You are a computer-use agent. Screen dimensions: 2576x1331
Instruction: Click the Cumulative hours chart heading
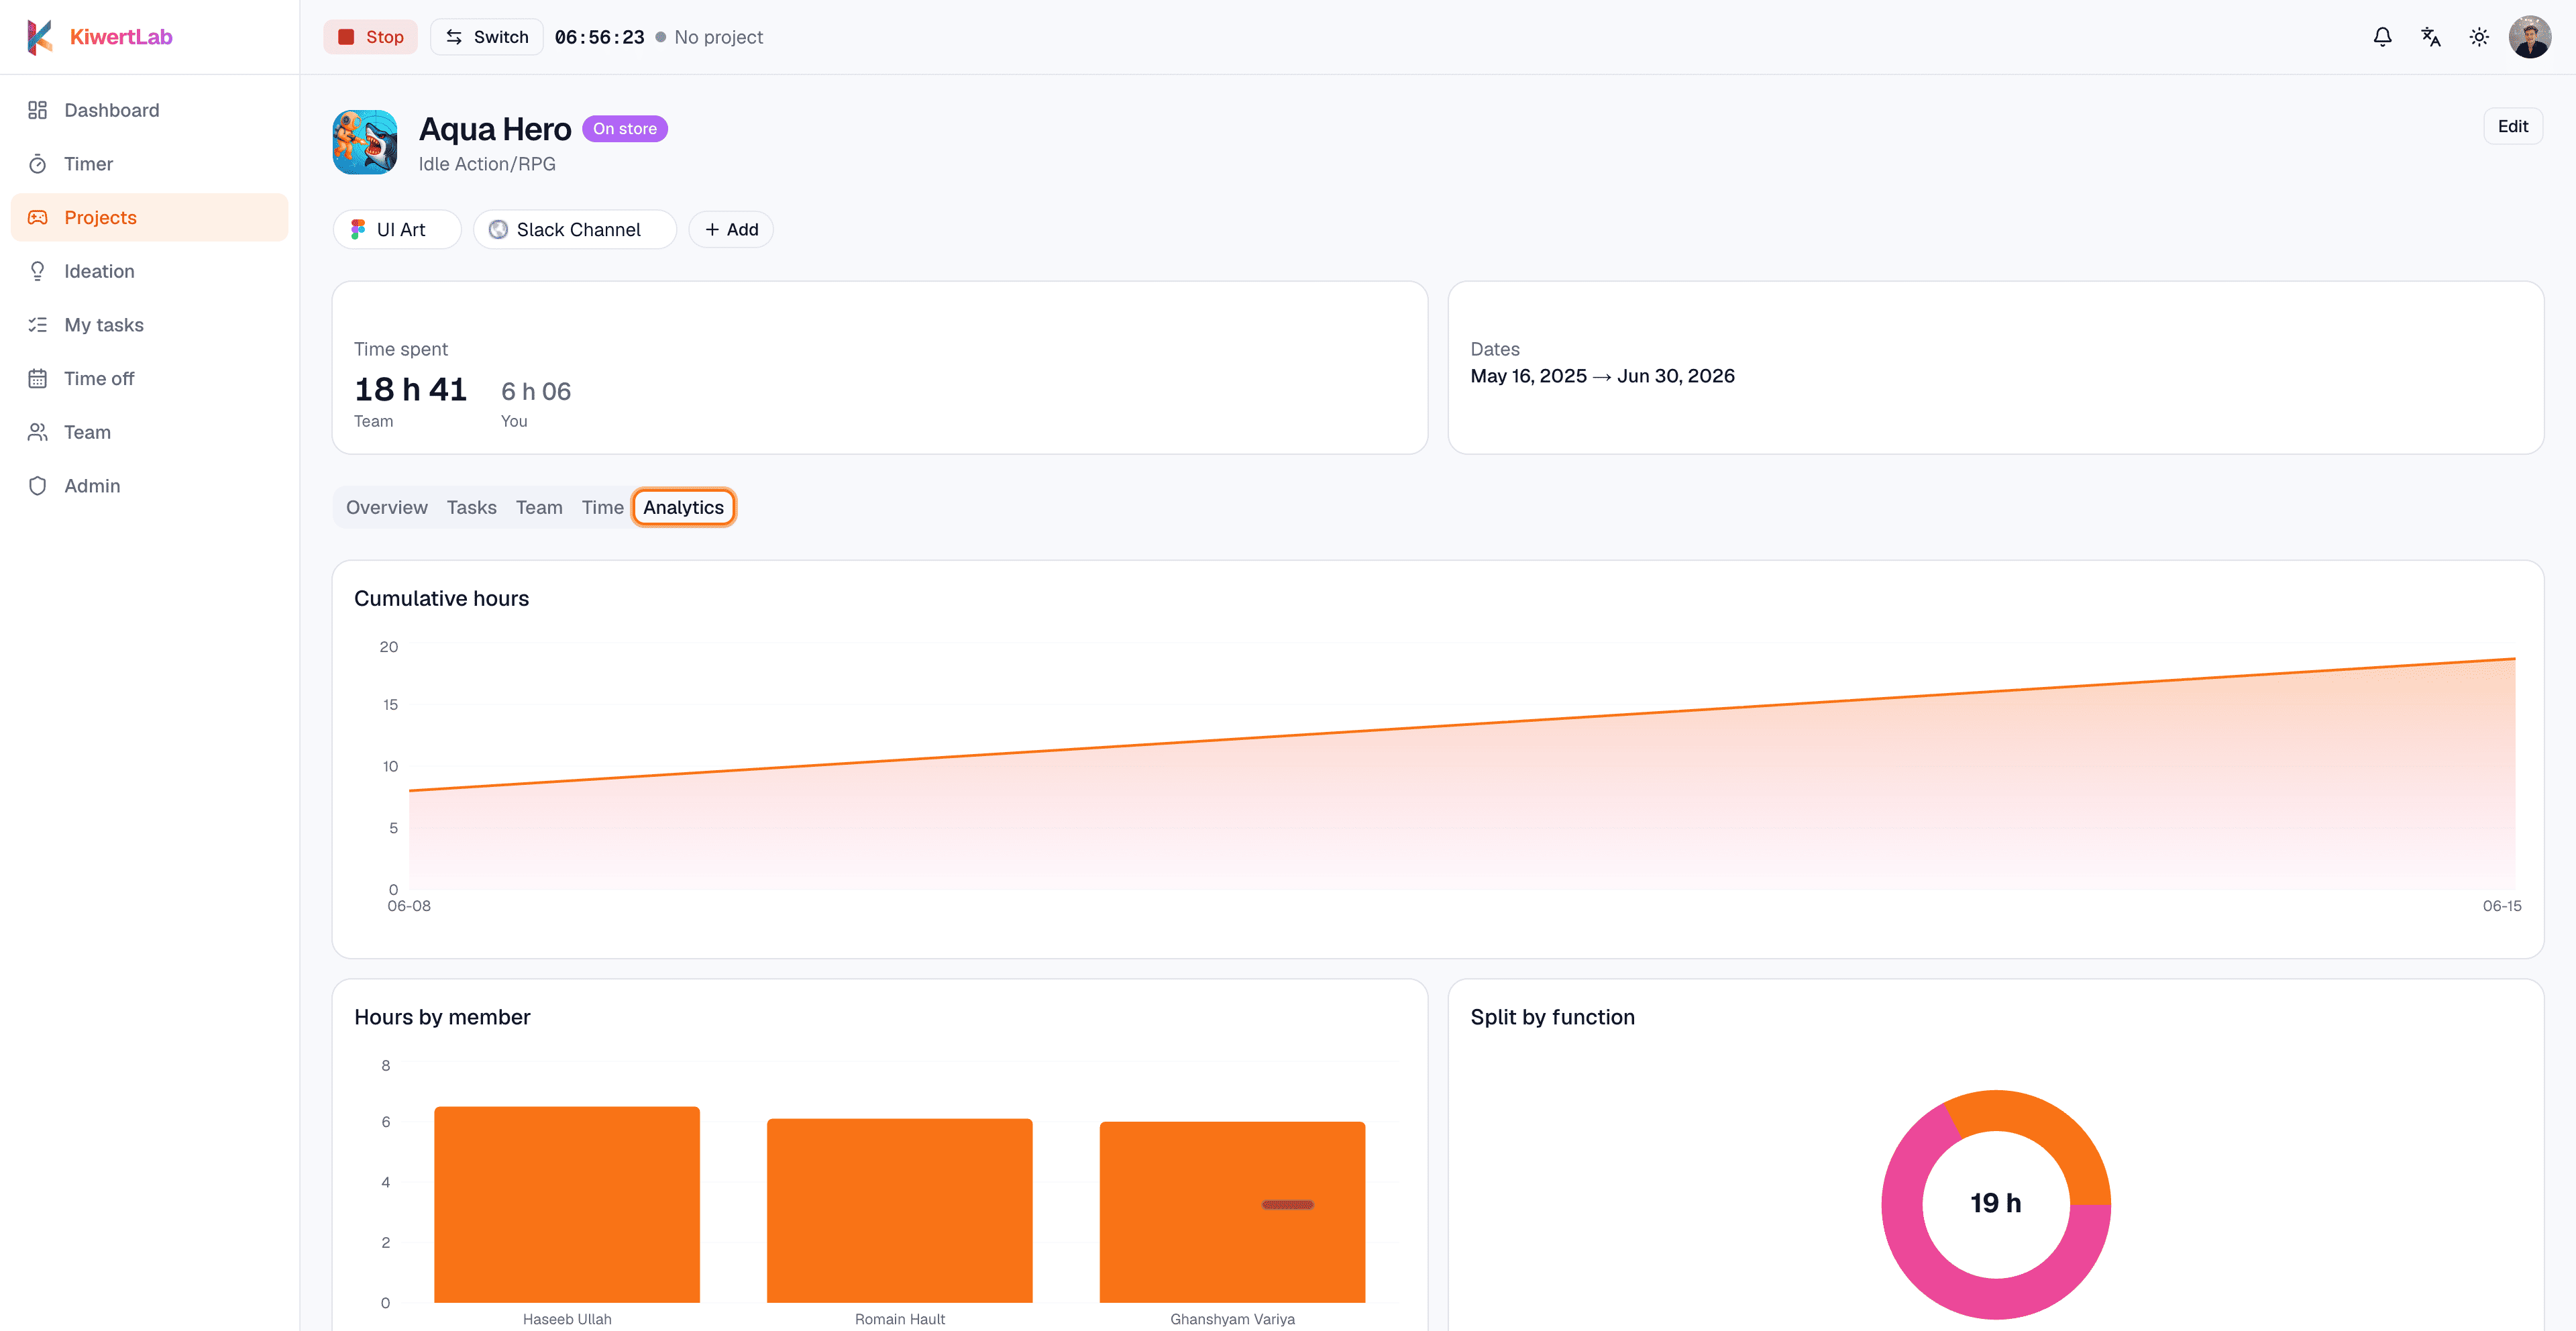pos(441,598)
